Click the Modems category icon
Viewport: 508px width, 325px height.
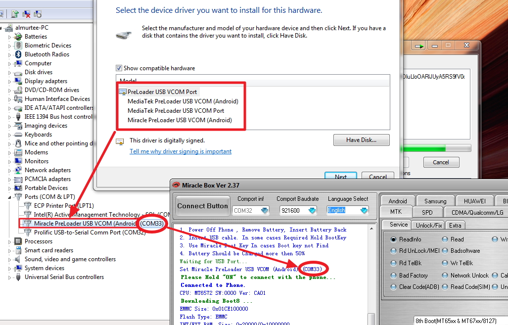pos(18,152)
